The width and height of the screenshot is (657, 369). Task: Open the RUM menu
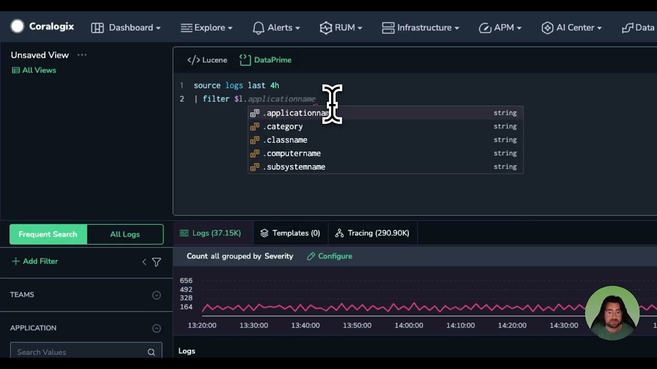341,28
